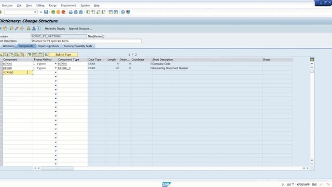Click the Data Type column header
Screen dimensions: 332x187
(97, 59)
